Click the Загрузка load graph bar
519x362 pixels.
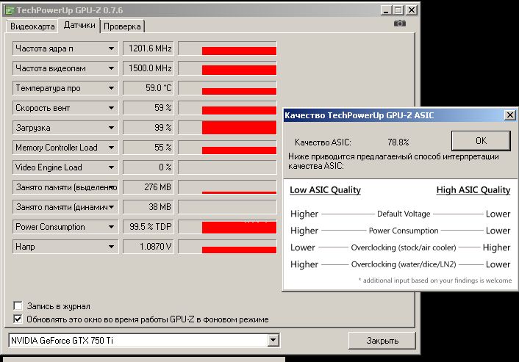227,128
